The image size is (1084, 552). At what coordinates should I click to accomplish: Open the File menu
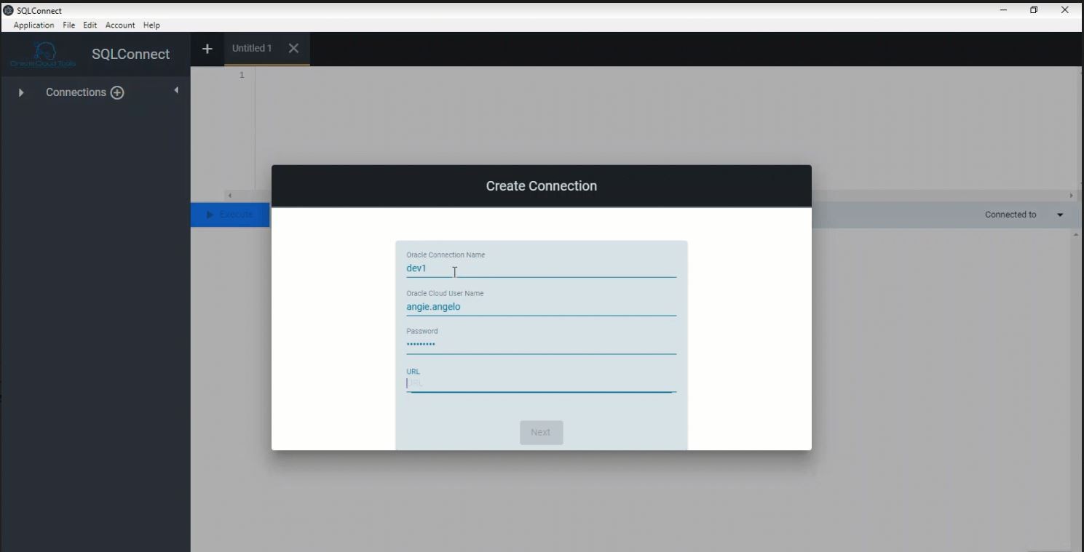[x=68, y=25]
